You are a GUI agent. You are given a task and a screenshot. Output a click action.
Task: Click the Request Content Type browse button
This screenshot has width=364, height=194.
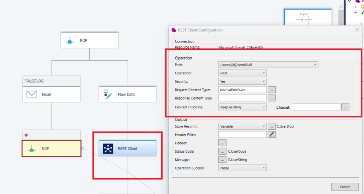[272, 90]
